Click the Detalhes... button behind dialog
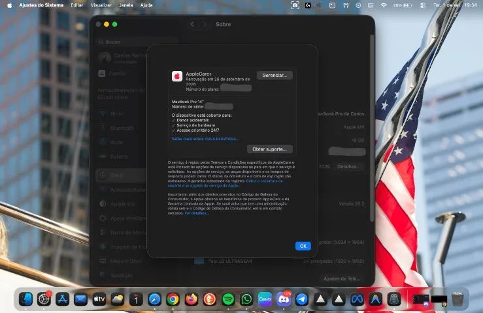Image resolution: width=483 pixels, height=313 pixels. [348, 167]
